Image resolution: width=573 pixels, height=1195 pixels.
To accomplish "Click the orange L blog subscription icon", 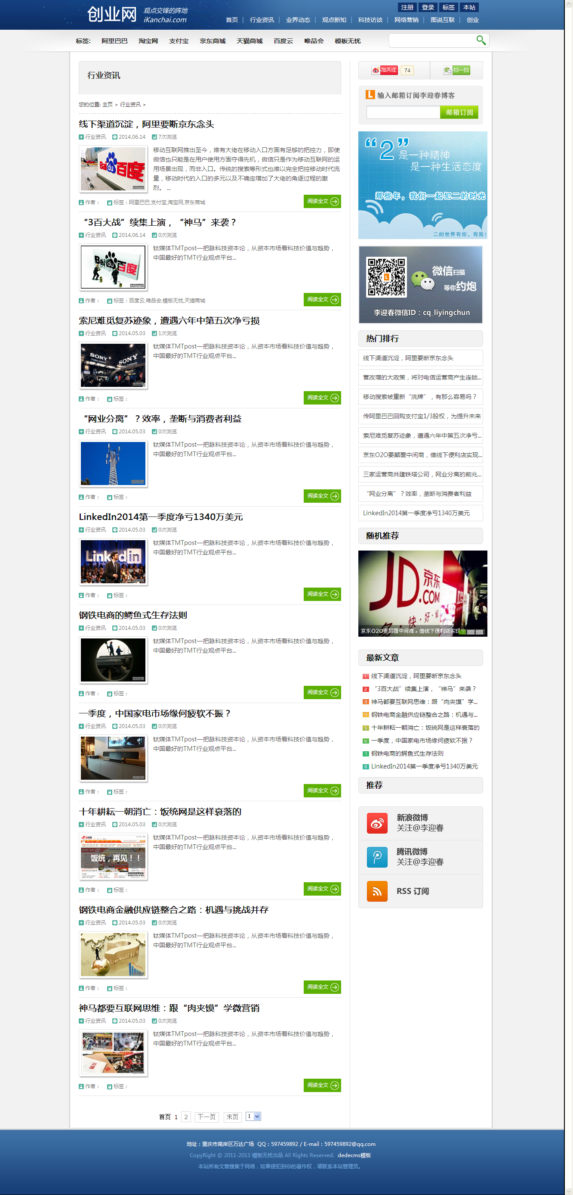I will coord(370,95).
